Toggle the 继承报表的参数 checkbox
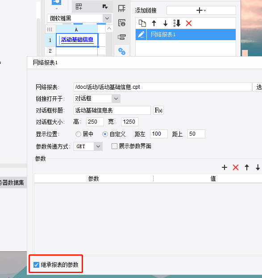This screenshot has height=278, width=262. pyautogui.click(x=36, y=265)
